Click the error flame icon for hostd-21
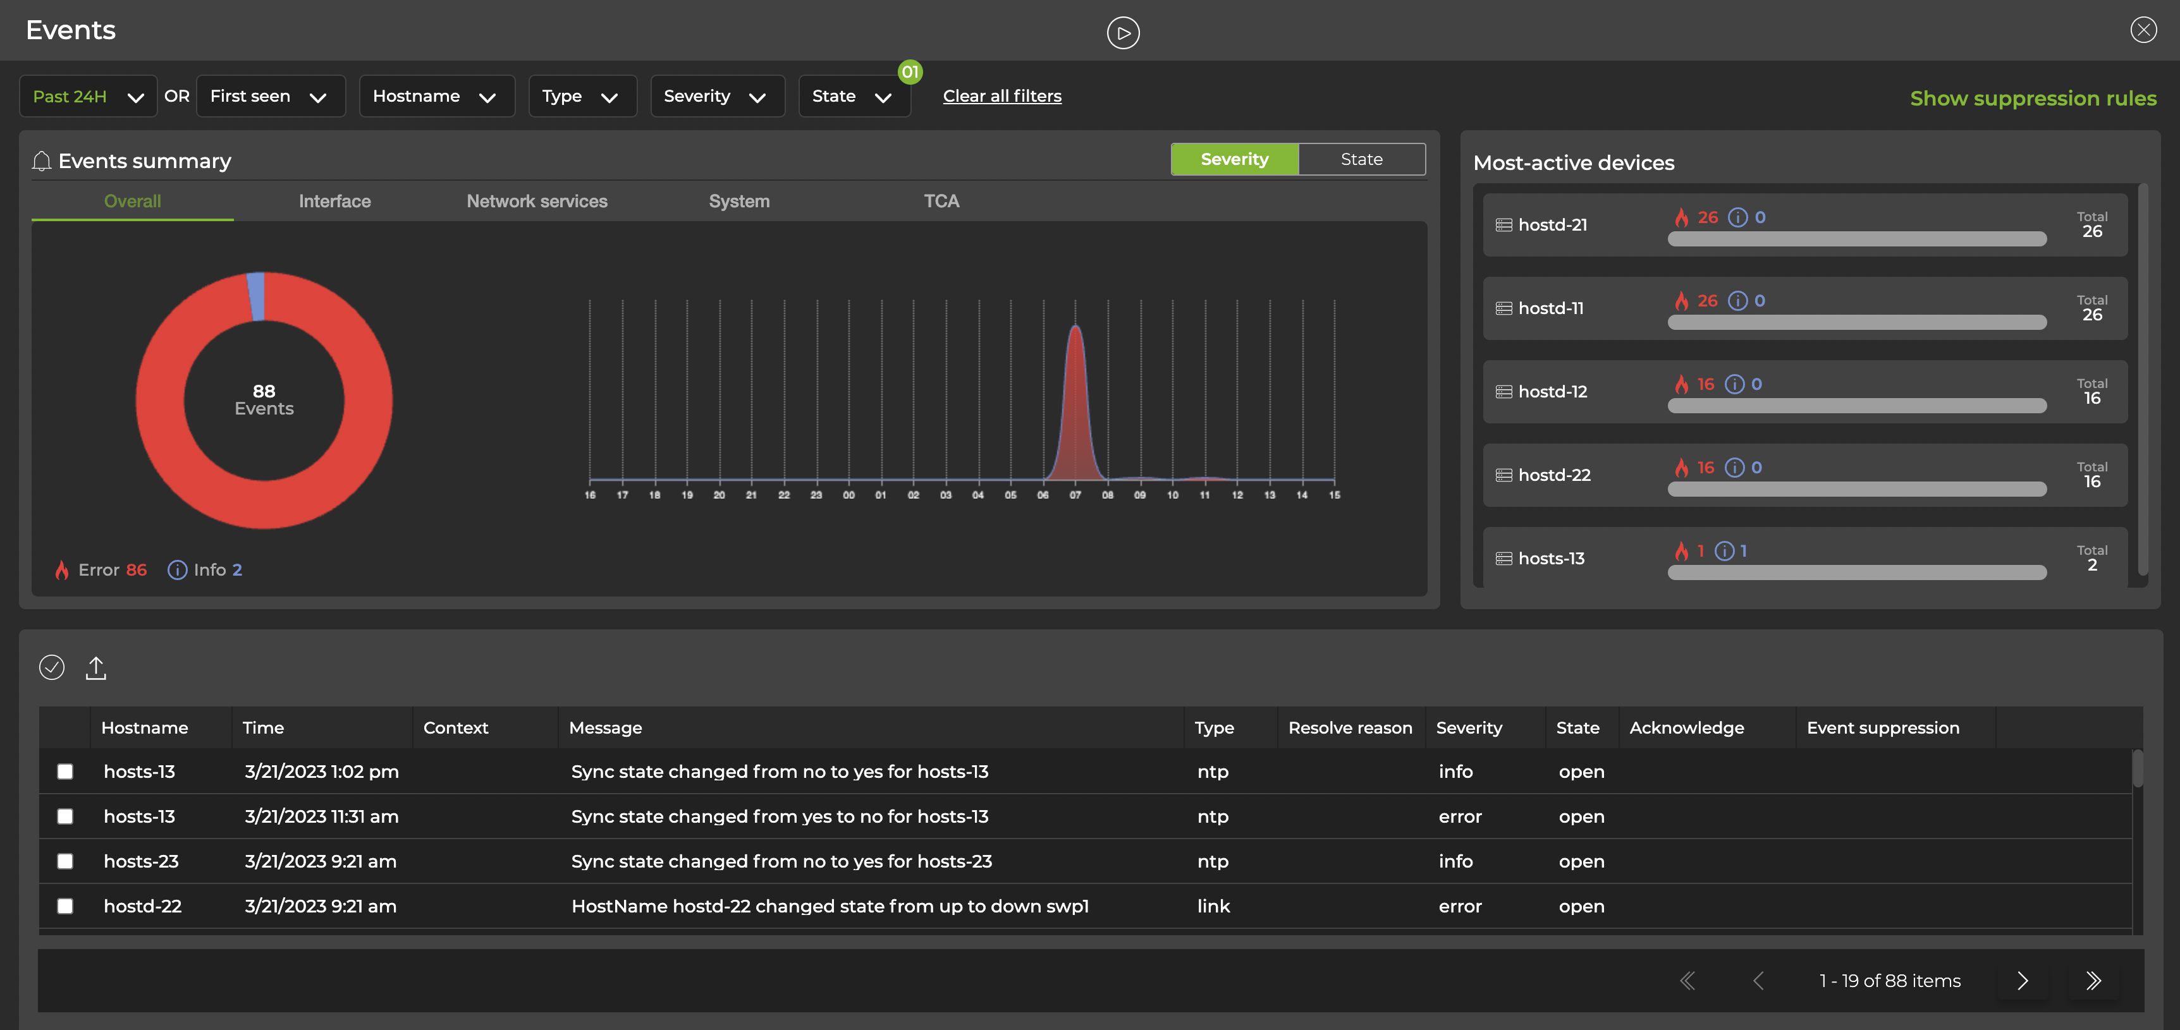Viewport: 2180px width, 1030px height. click(1682, 217)
